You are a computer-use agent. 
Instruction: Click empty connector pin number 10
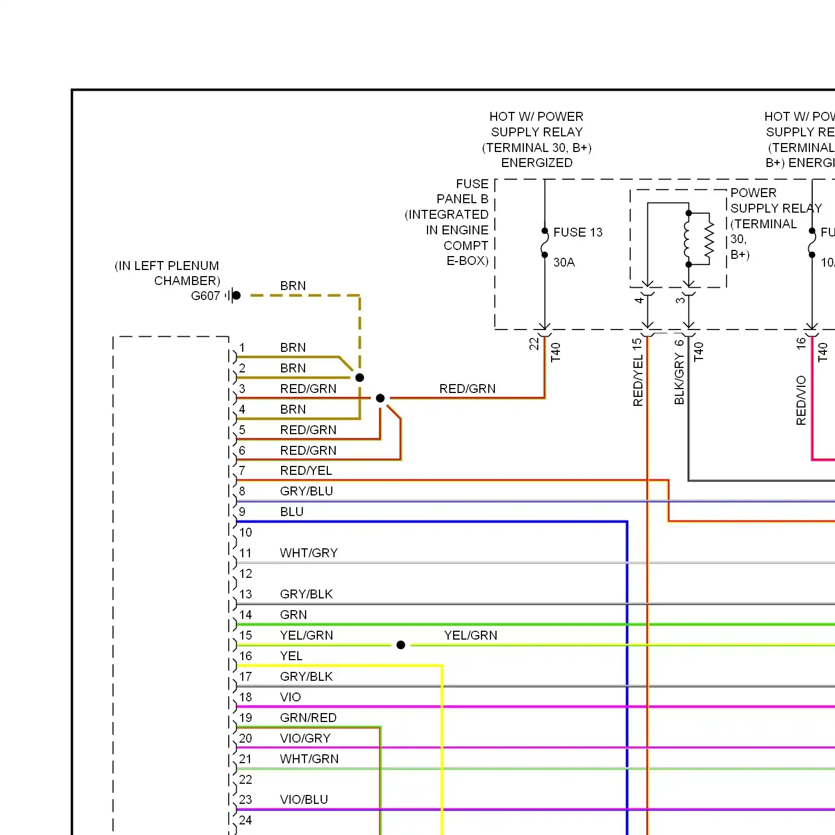pyautogui.click(x=245, y=532)
